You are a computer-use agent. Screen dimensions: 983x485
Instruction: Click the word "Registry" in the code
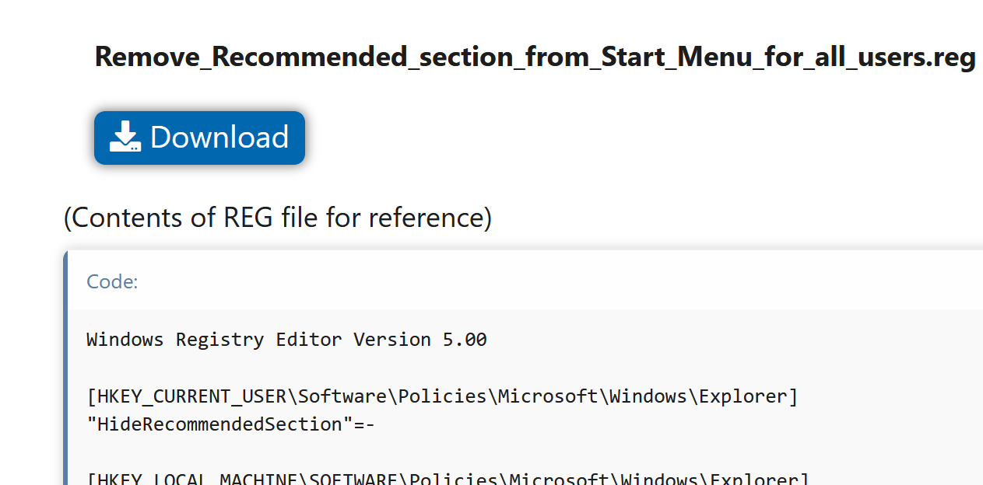click(x=219, y=340)
